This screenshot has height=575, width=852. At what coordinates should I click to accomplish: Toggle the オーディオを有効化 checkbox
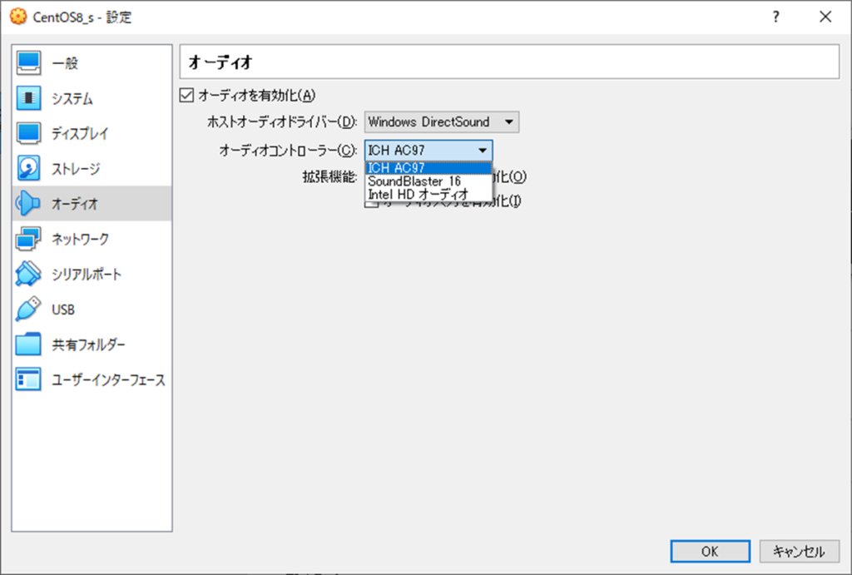click(x=186, y=95)
